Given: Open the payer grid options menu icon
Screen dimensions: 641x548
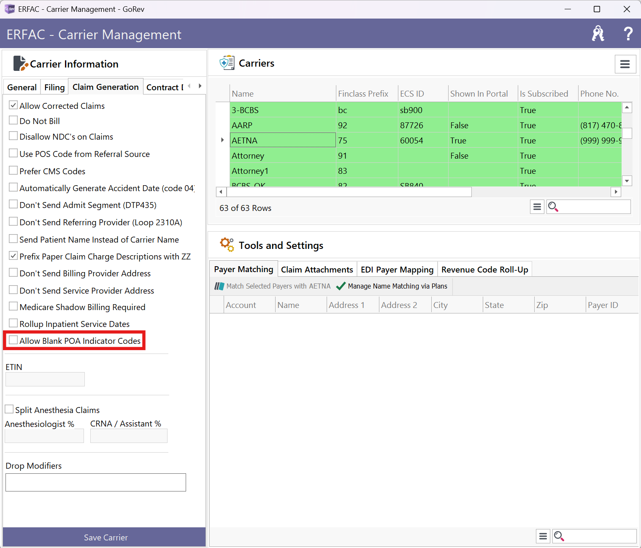Looking at the screenshot, I should (x=543, y=536).
